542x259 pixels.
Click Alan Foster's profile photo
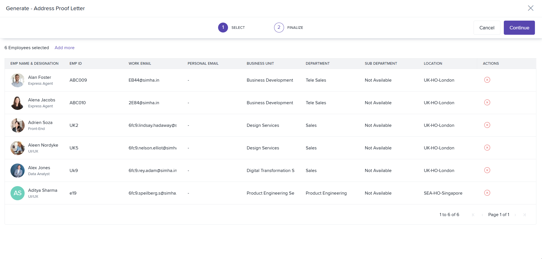point(18,80)
